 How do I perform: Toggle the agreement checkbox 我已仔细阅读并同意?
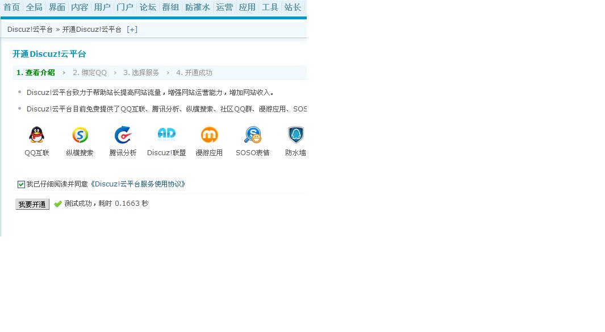21,185
